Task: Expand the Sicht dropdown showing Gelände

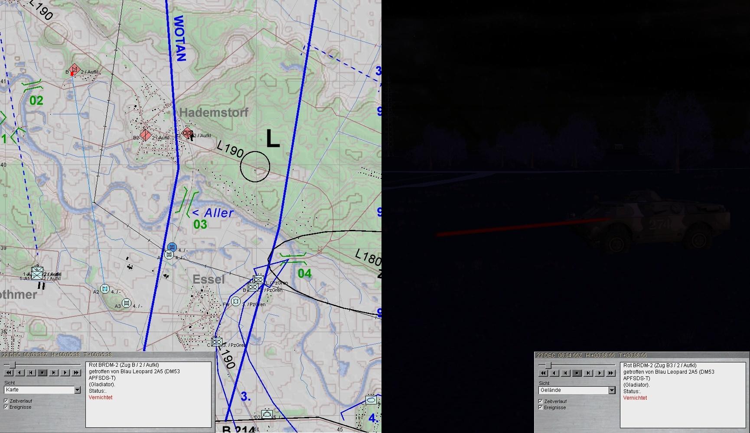Action: click(612, 391)
